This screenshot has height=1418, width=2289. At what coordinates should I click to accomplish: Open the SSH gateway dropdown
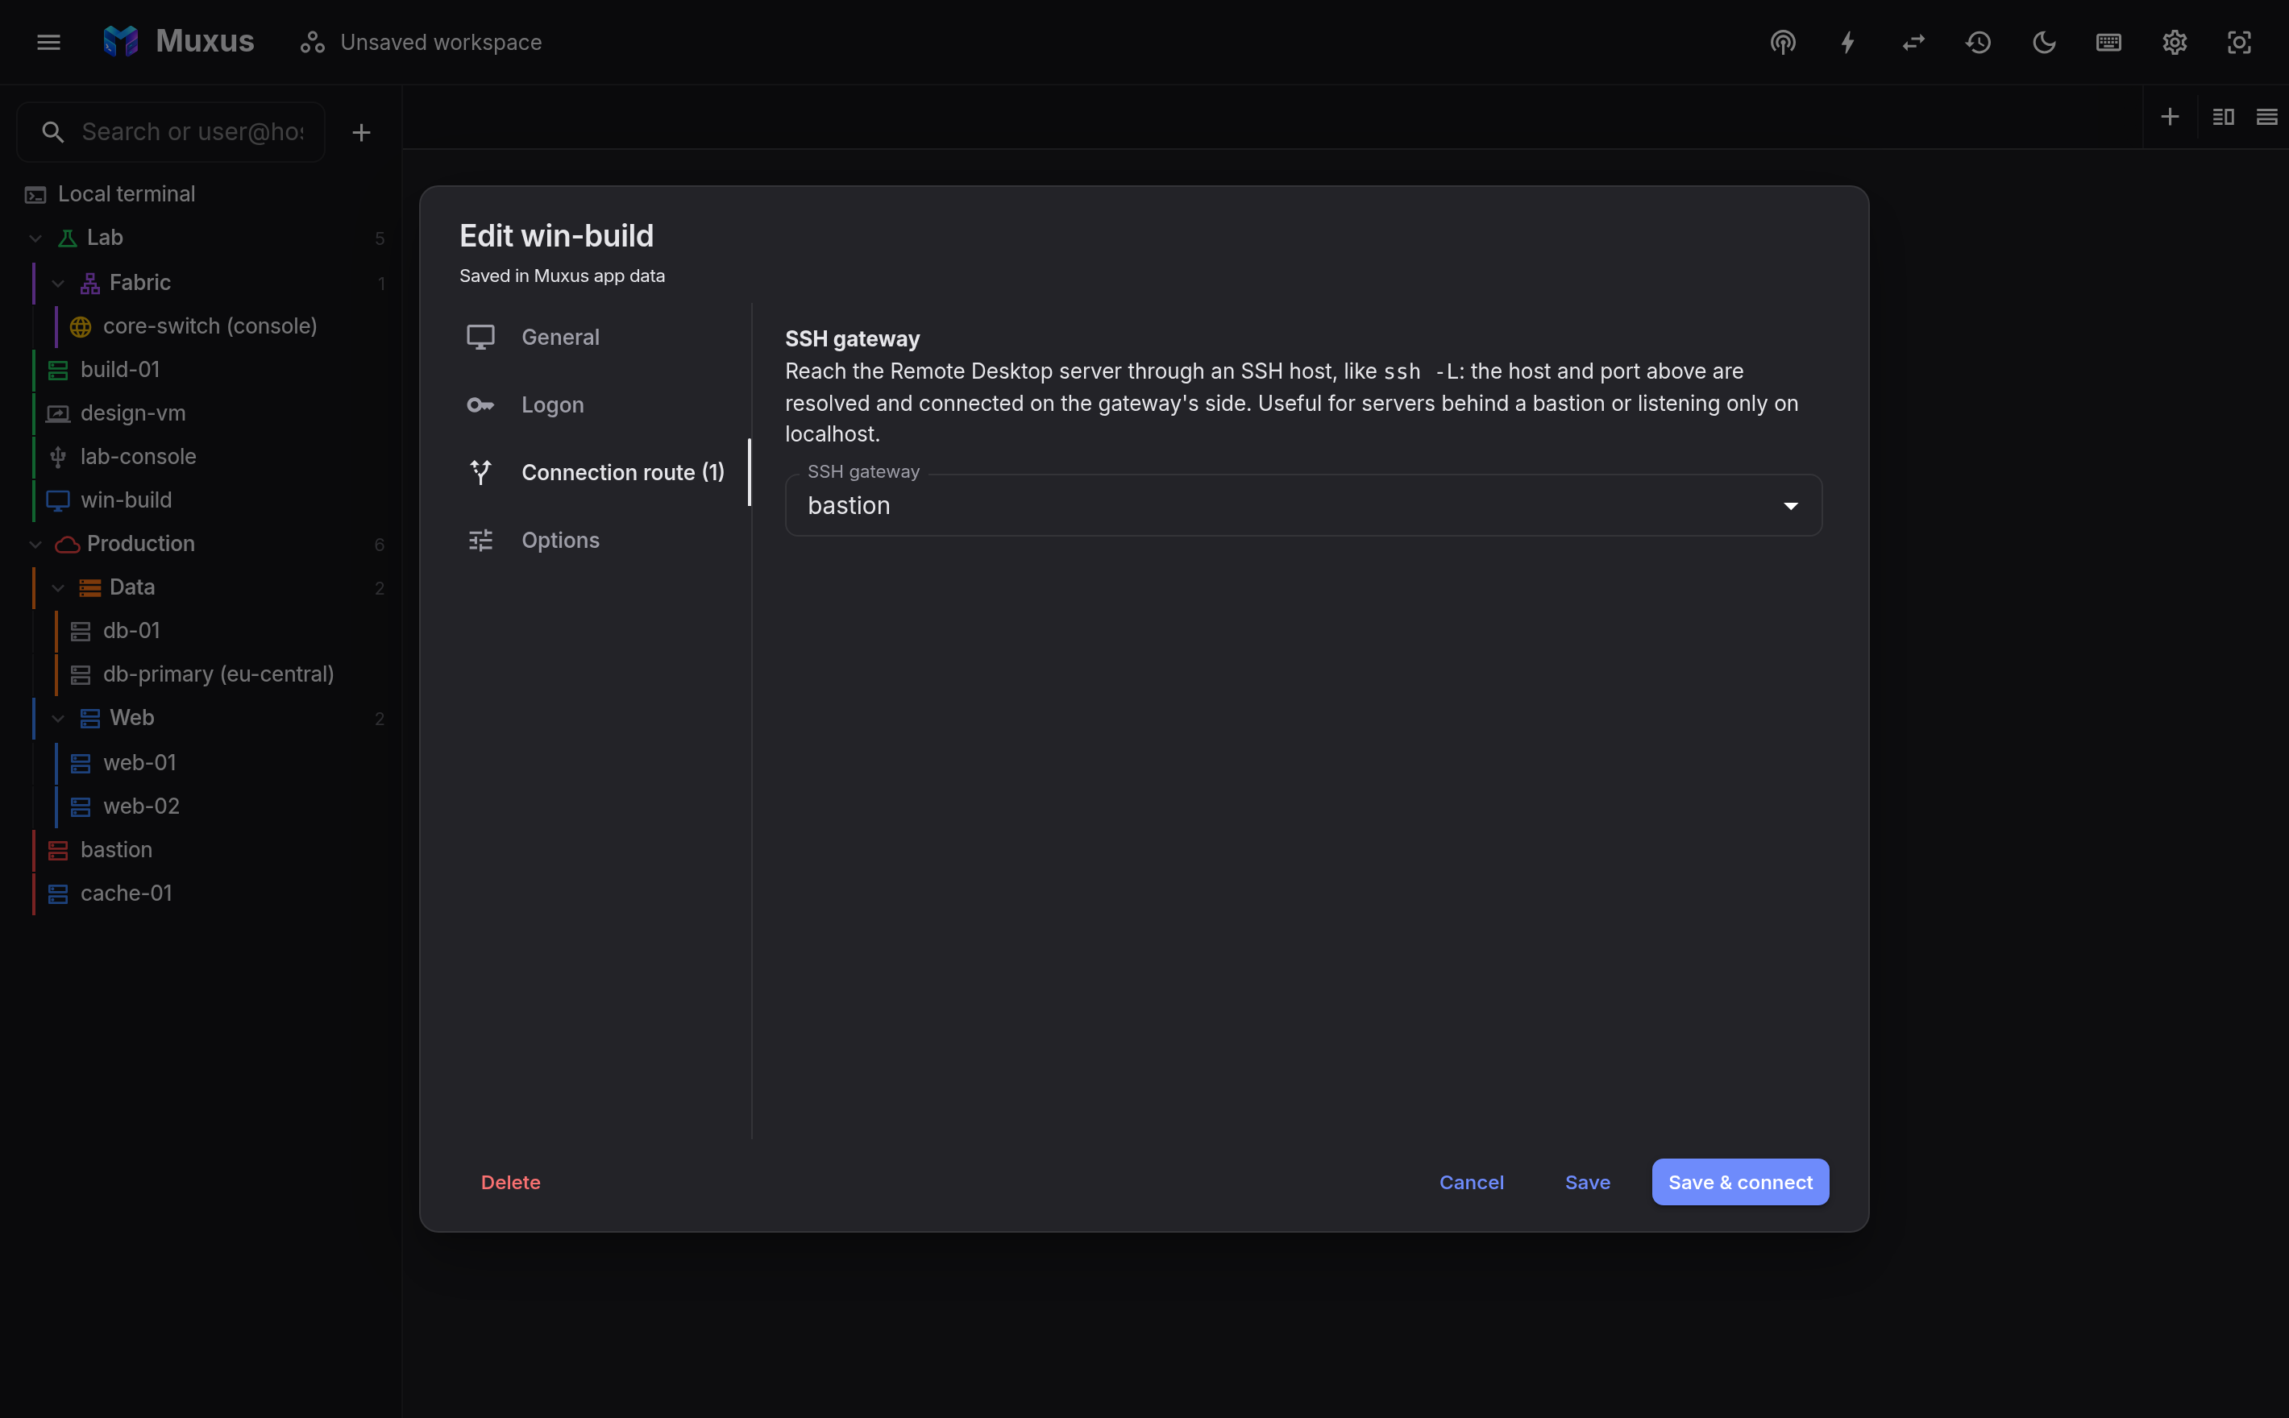click(x=1303, y=505)
